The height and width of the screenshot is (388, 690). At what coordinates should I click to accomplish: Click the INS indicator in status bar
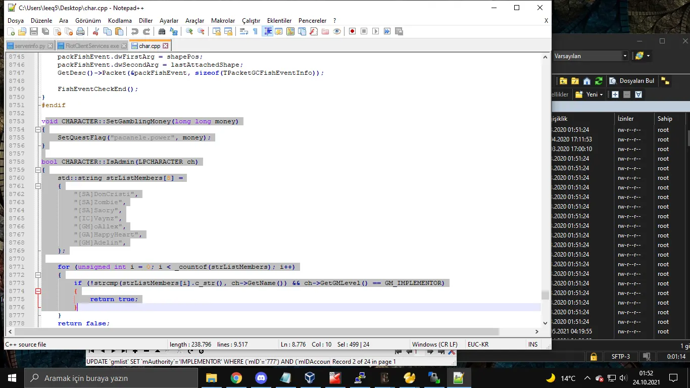point(533,345)
